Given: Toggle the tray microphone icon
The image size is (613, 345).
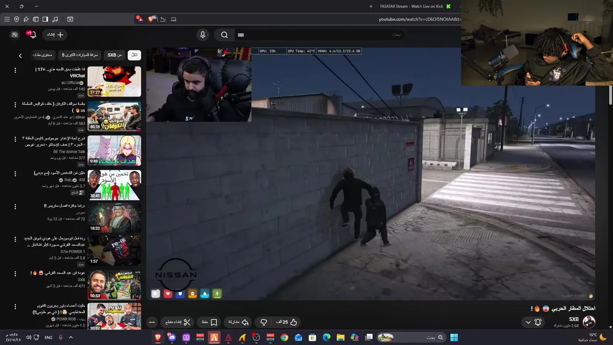Looking at the screenshot, I should pyautogui.click(x=60, y=337).
